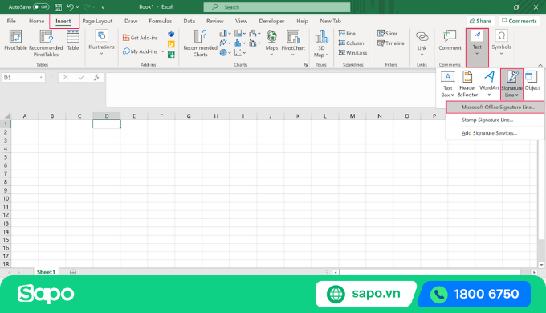Switch to the View tab
Screen dimensions: 546x313
tap(241, 21)
